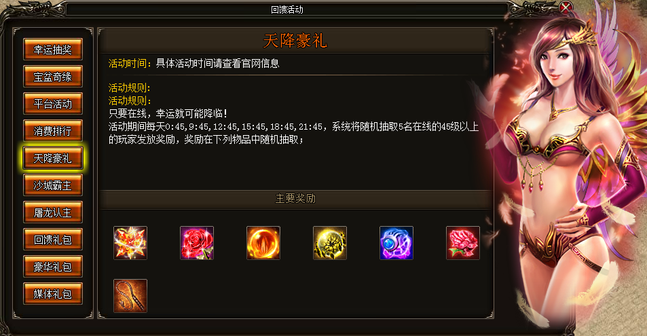Open the 幸运抽奖 lucky draw tab
This screenshot has width=647, height=336.
(x=53, y=50)
